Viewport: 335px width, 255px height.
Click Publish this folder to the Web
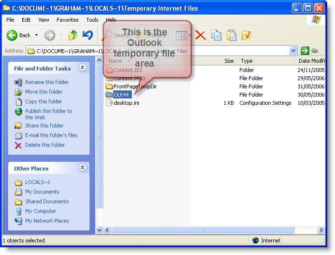tap(49, 114)
